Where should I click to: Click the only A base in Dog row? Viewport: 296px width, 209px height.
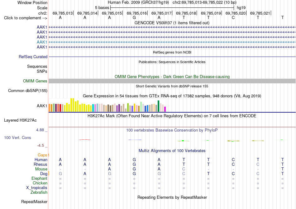pos(85,174)
